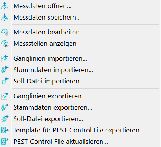Click the gauge with gear icon
Screen dimensions: 161x147
pyautogui.click(x=5, y=32)
